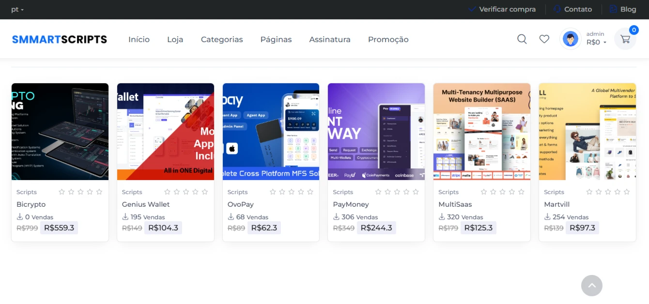Click the 306 Vendas text
Viewport: 649px width, 304px height.
click(x=360, y=217)
